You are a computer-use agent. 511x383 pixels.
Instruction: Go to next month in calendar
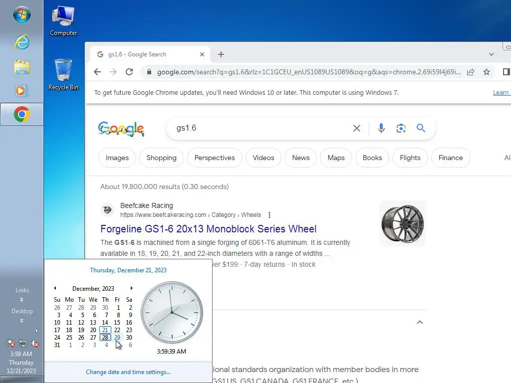point(131,288)
